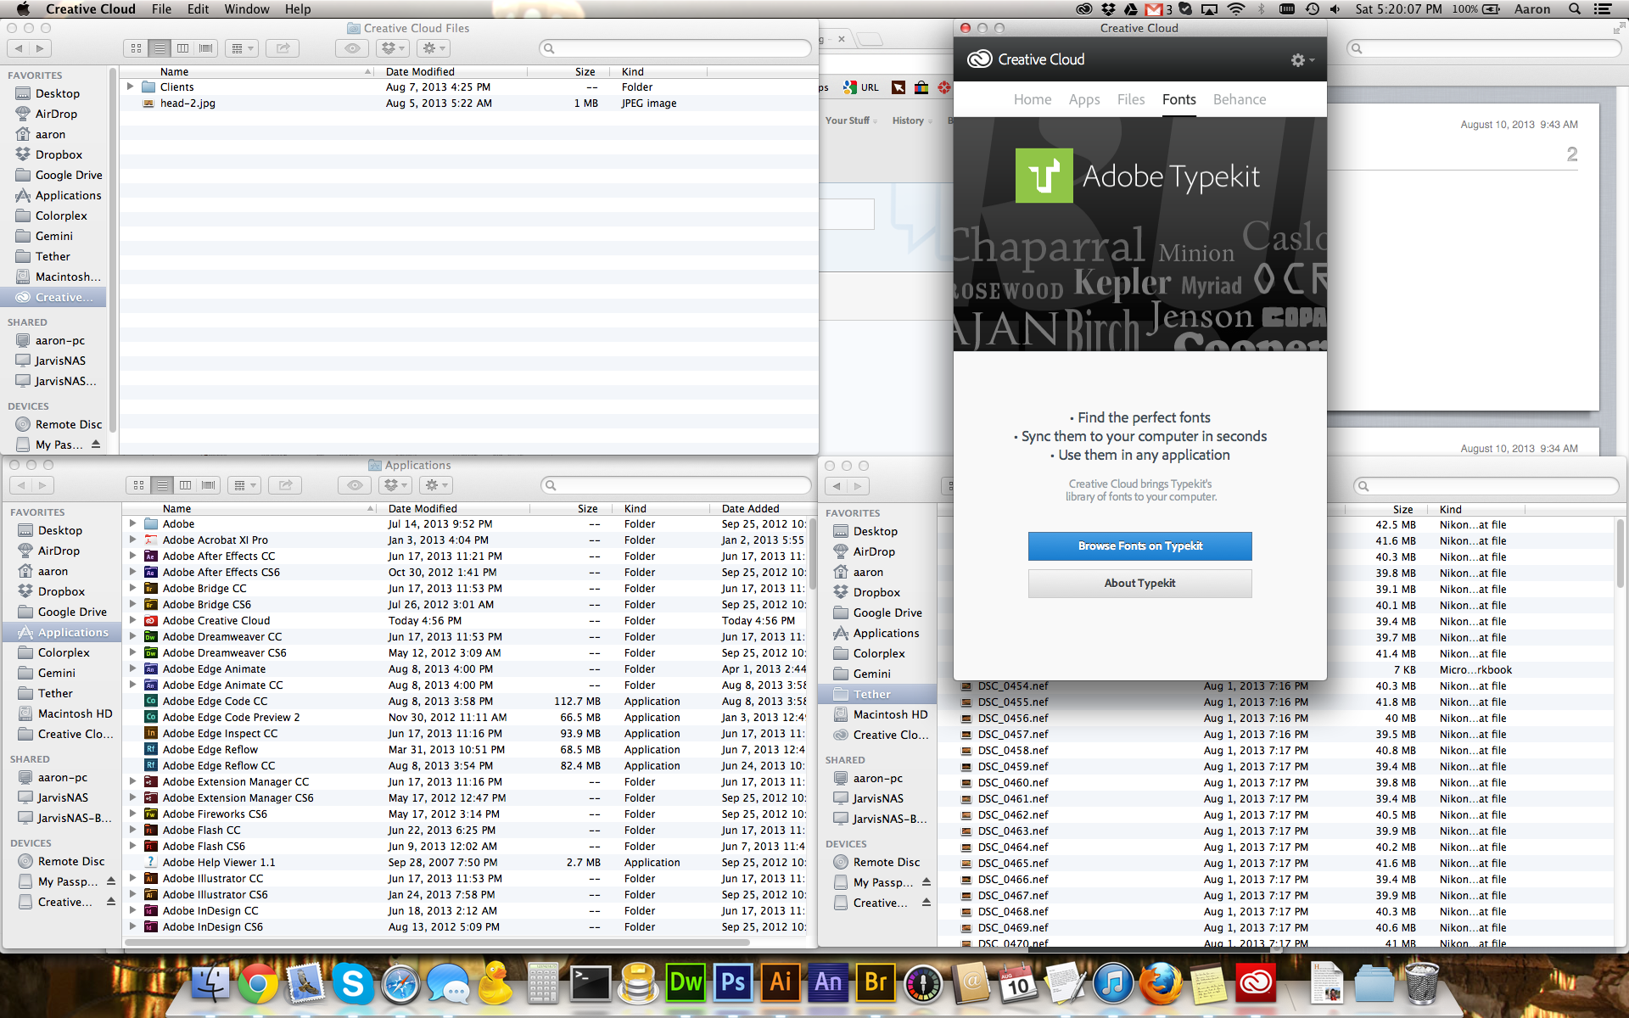
Task: Toggle Quick Look in Creative Cloud Files toolbar
Action: (352, 48)
